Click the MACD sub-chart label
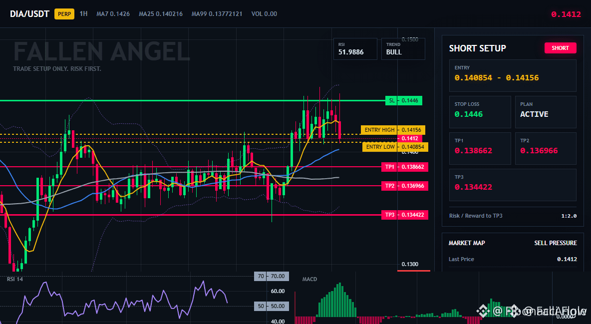 [x=309, y=279]
